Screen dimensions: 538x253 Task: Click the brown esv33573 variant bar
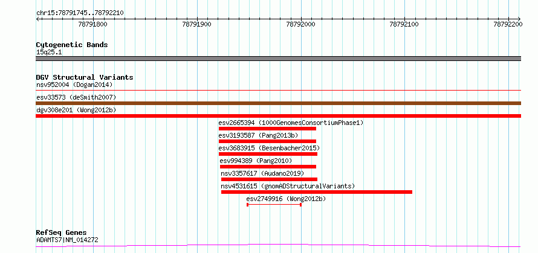[278, 103]
